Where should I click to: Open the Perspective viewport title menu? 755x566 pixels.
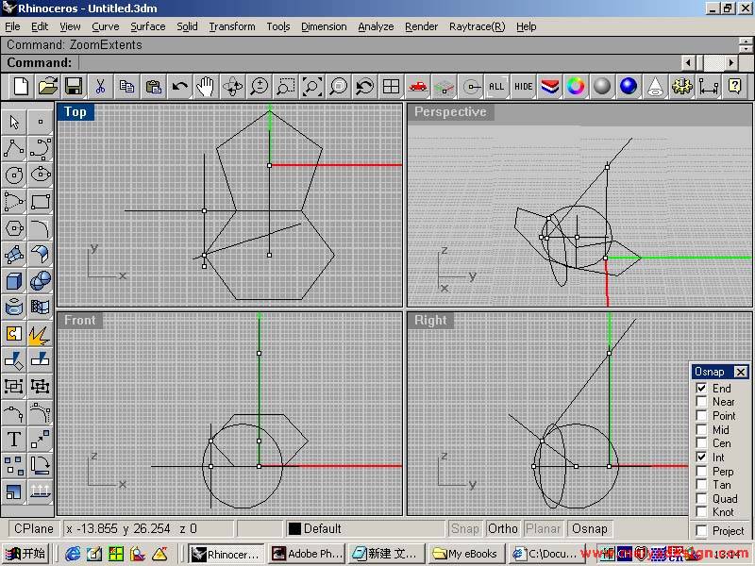pyautogui.click(x=450, y=111)
